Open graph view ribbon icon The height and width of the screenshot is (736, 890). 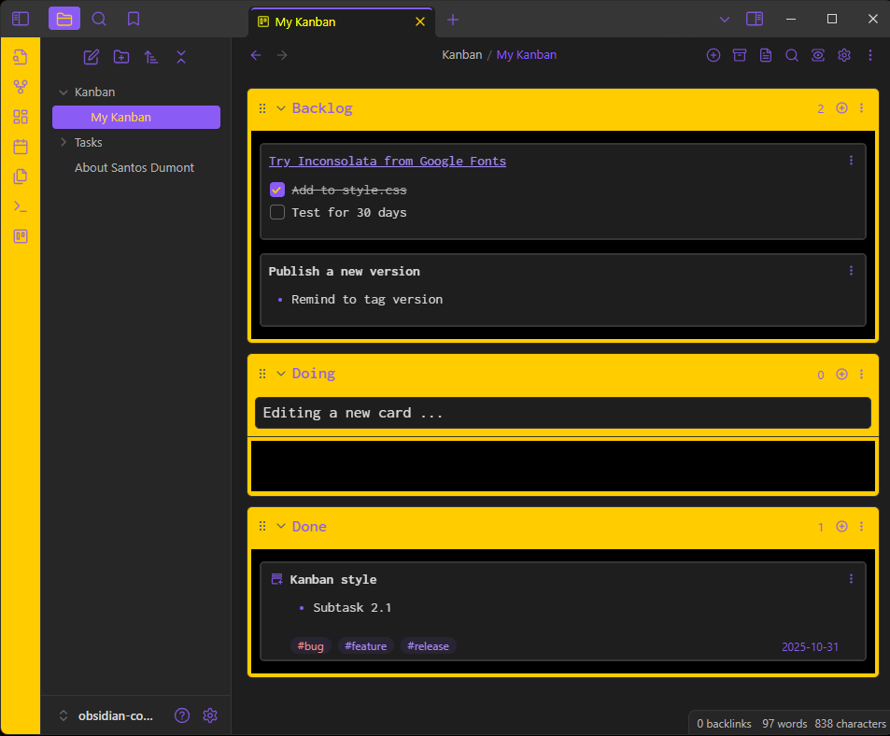(21, 87)
